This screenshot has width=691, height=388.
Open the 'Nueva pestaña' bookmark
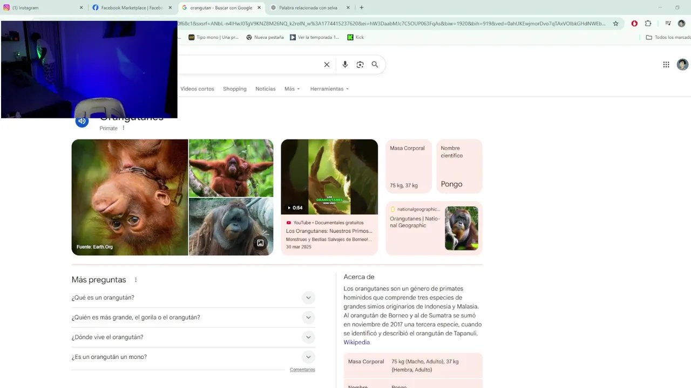tap(265, 37)
